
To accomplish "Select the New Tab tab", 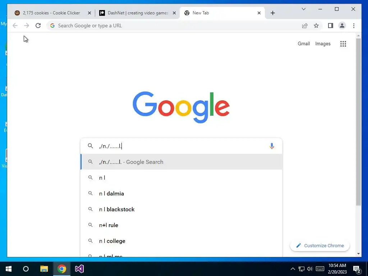I will coord(222,13).
